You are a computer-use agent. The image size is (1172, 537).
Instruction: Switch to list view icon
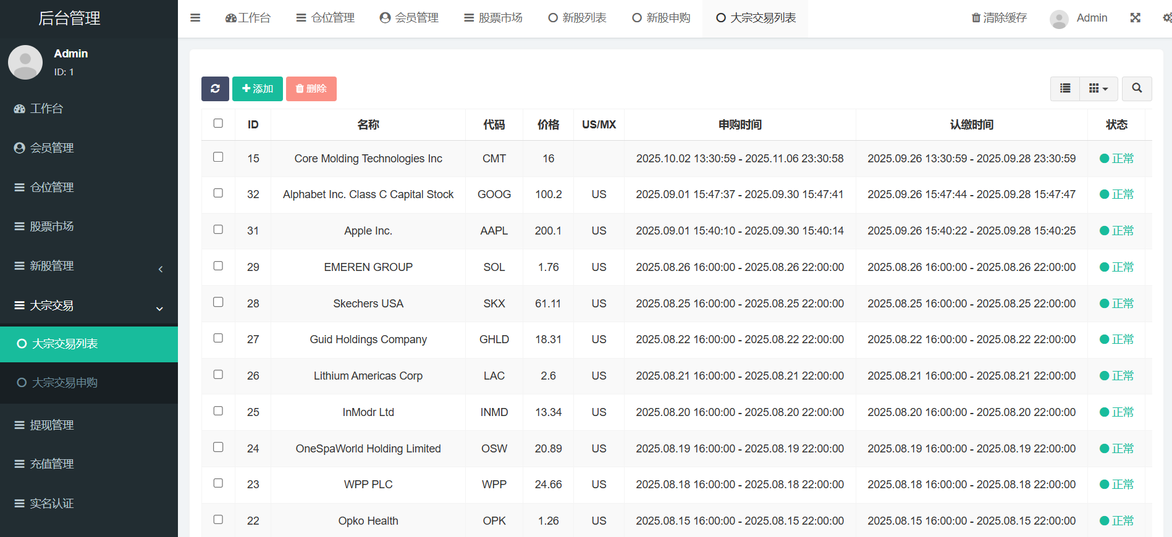[1065, 89]
